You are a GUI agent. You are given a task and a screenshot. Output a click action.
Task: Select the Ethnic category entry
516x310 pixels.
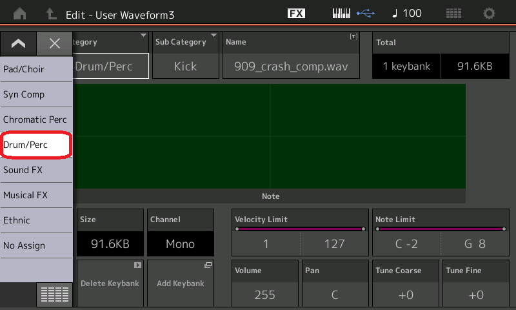point(36,220)
